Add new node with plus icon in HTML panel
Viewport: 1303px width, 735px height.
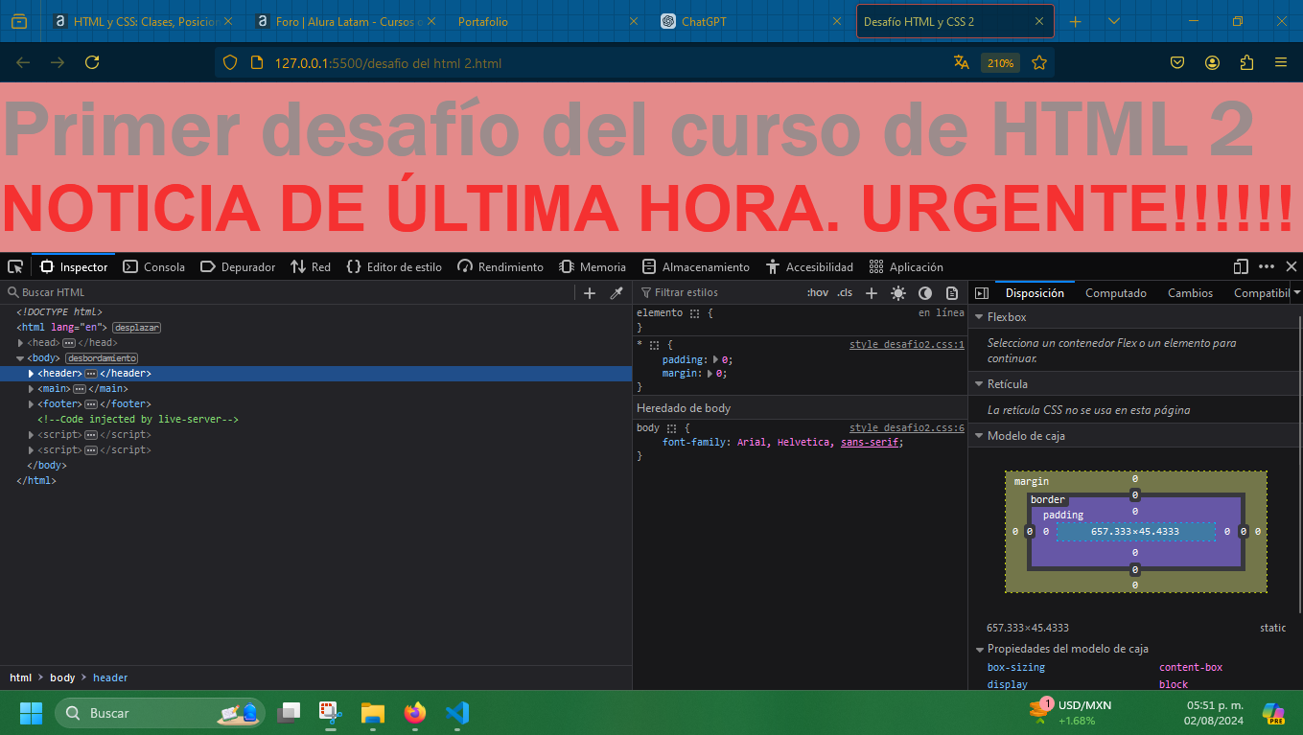(x=590, y=292)
